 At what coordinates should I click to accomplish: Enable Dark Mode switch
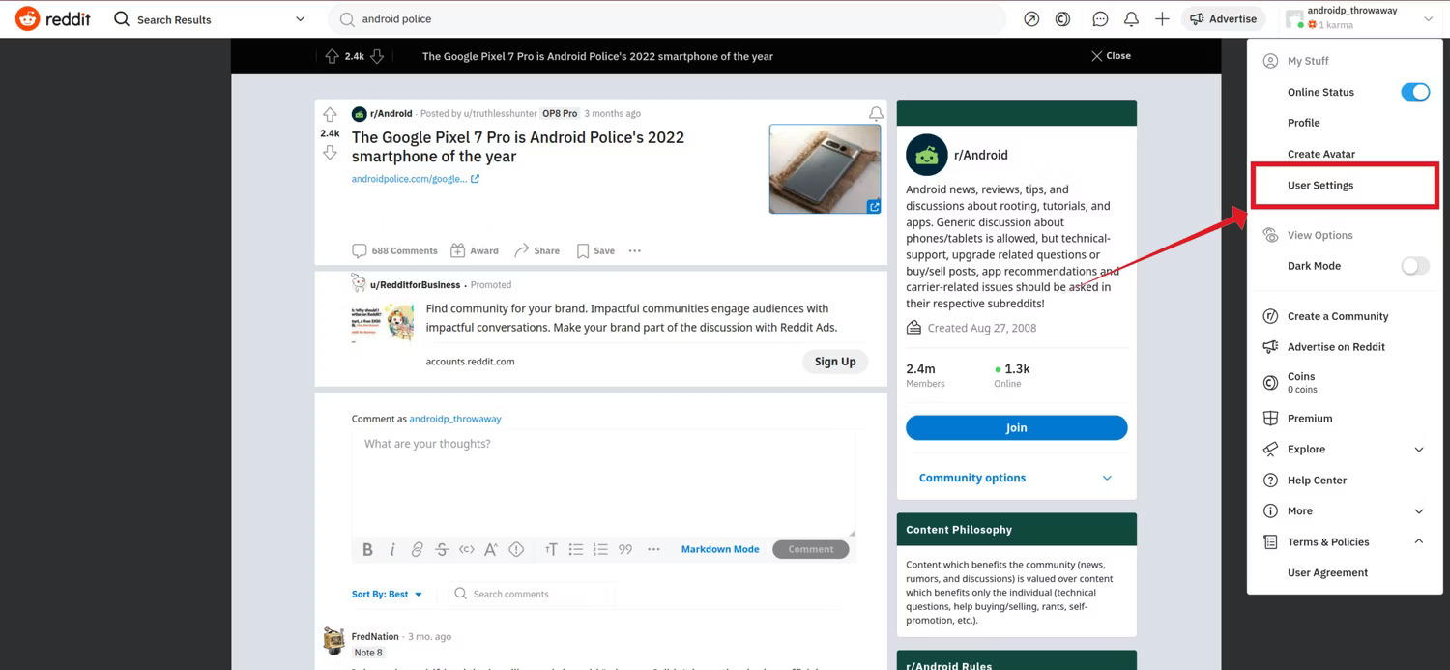1415,266
